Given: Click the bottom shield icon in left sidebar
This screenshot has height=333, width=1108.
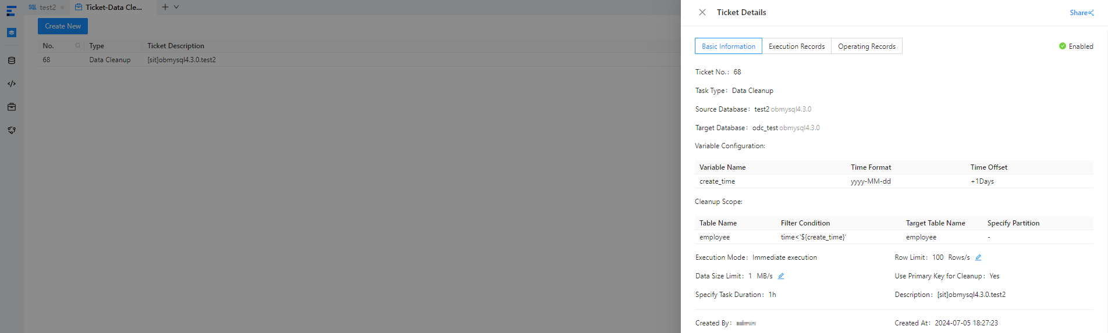Looking at the screenshot, I should point(12,130).
